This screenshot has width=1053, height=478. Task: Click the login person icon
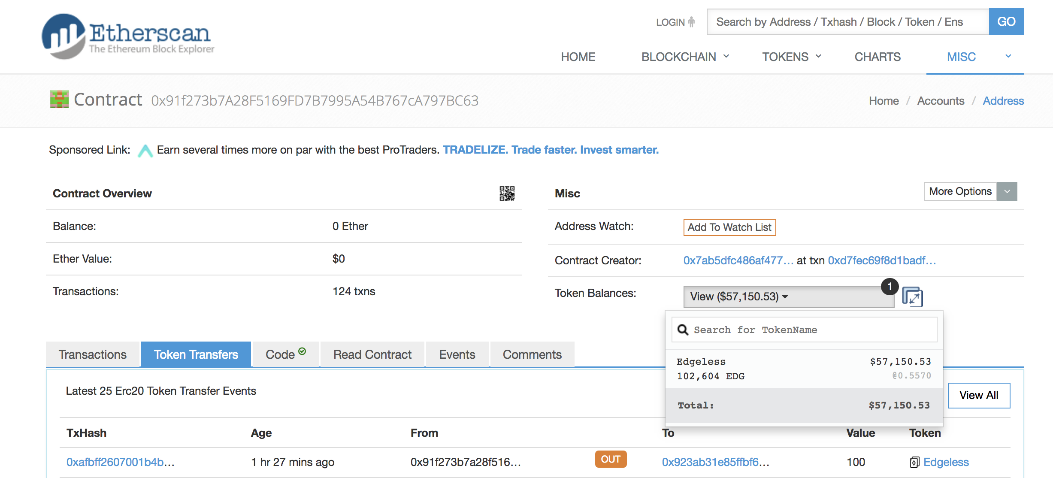click(x=691, y=22)
